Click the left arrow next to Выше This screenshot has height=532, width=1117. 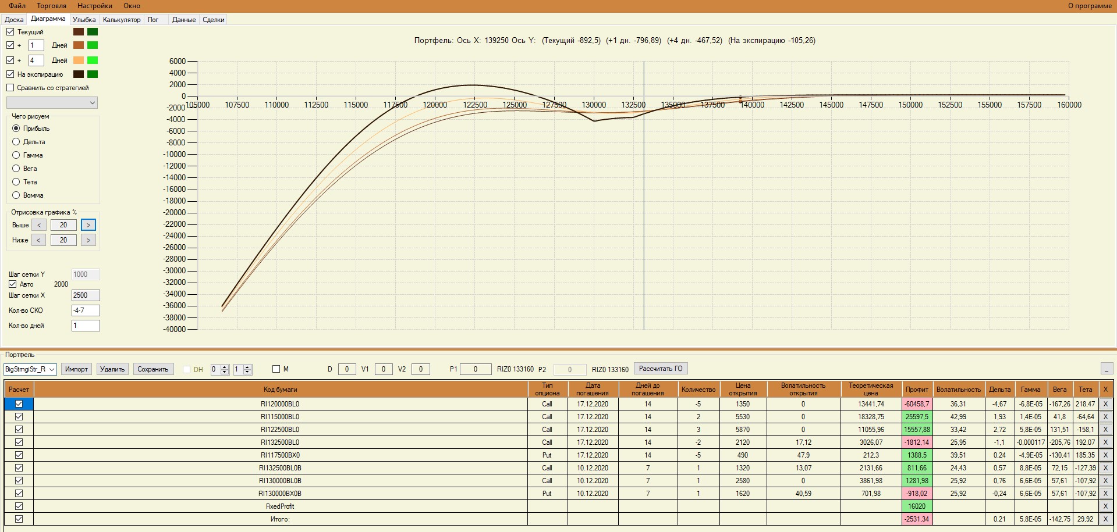(x=39, y=225)
